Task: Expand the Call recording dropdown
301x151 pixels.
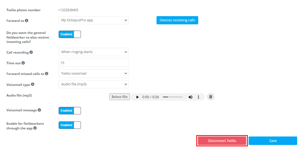Action: pyautogui.click(x=93, y=52)
